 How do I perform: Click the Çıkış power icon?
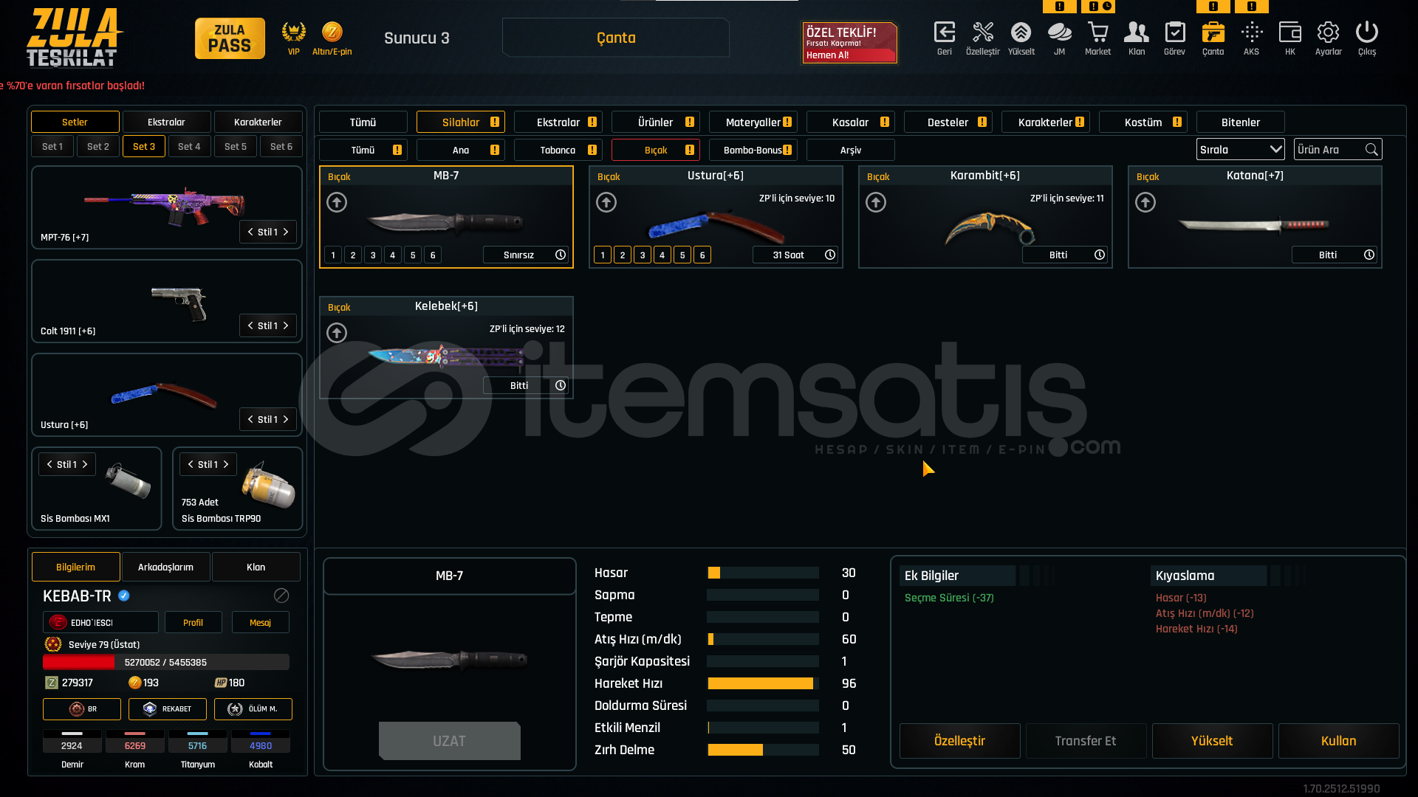(x=1367, y=32)
